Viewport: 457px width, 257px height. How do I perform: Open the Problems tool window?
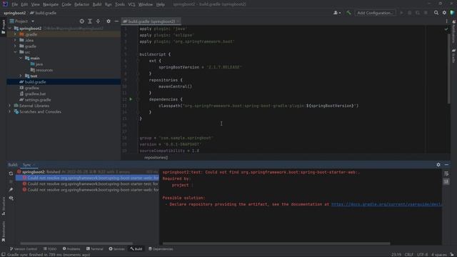coord(71,249)
